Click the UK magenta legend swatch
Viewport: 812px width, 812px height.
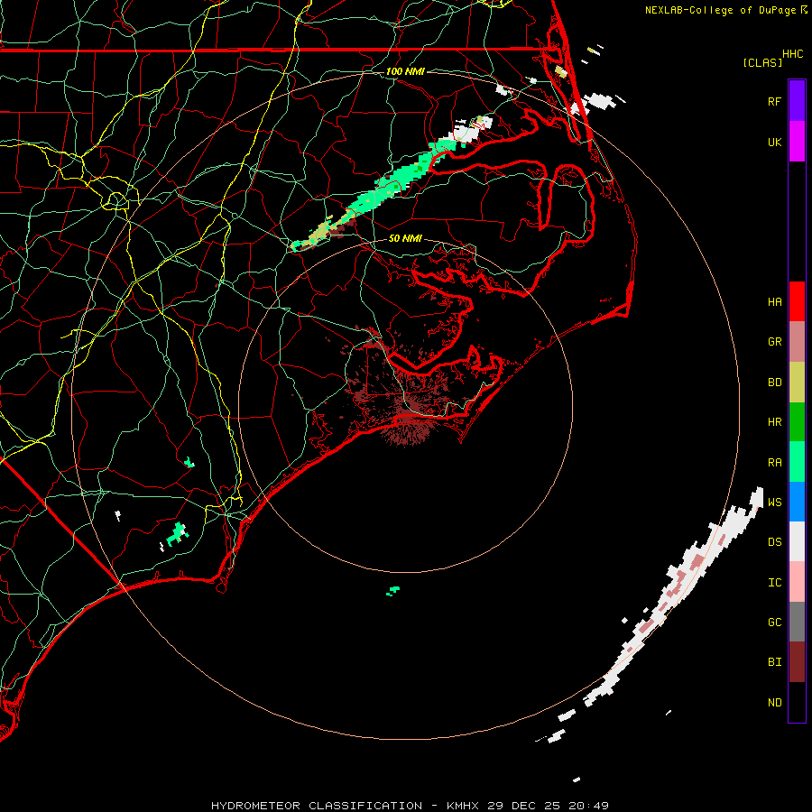click(797, 142)
